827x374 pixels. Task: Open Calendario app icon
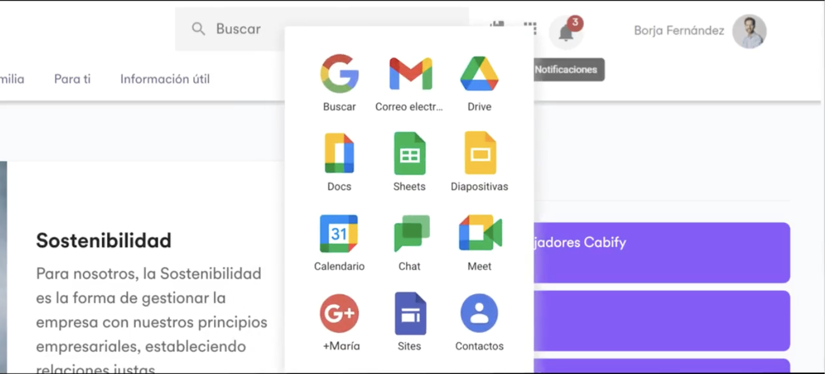click(339, 233)
